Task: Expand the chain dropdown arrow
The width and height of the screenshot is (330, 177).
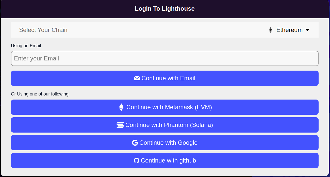Action: pos(307,30)
